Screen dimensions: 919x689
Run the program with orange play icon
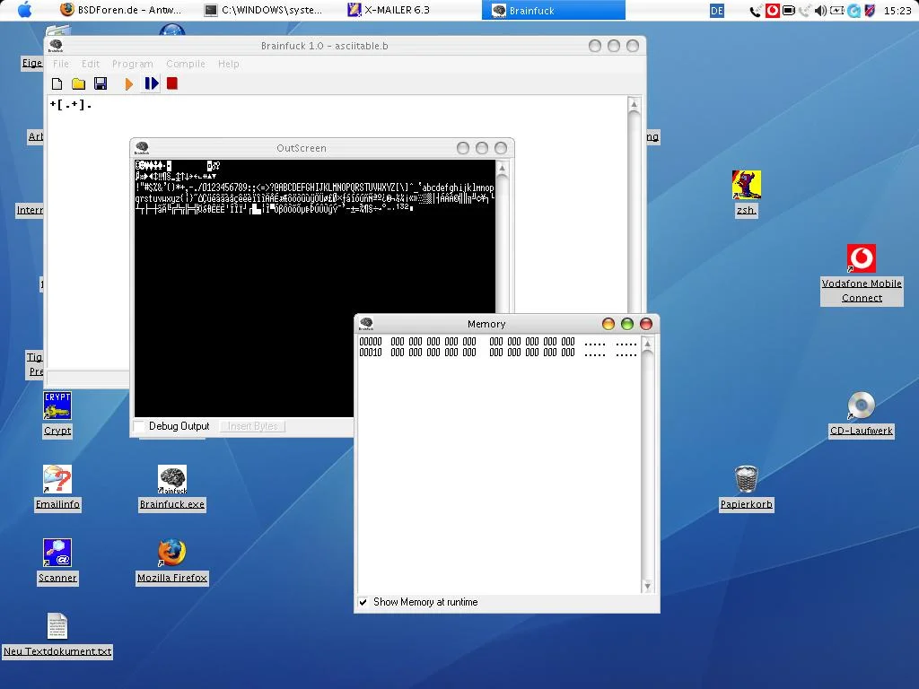129,83
